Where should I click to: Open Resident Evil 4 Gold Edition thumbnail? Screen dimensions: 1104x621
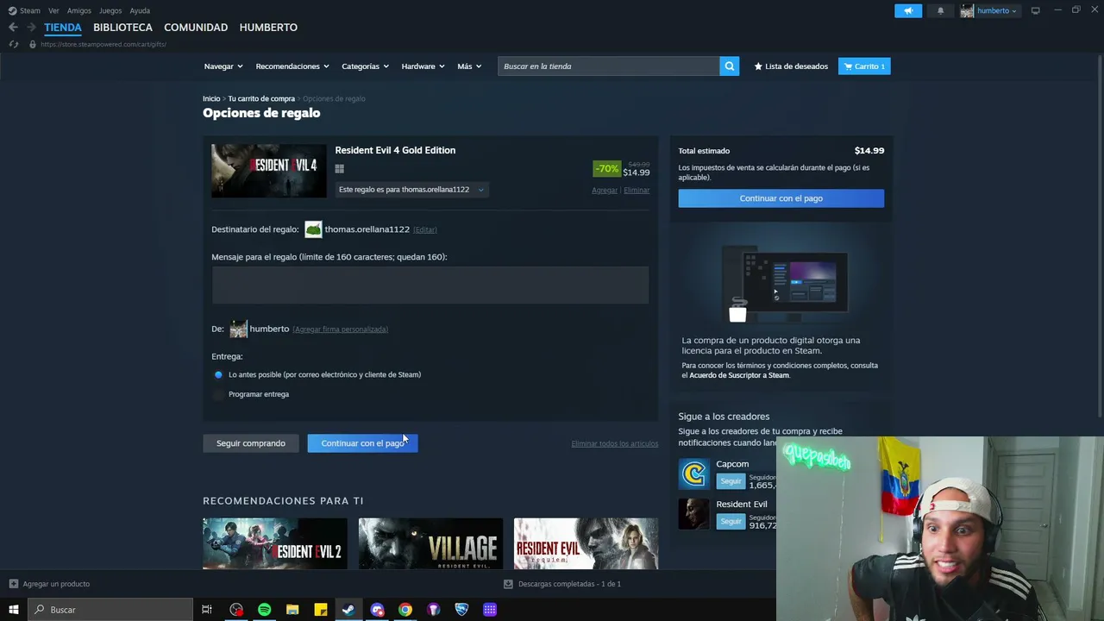(269, 171)
